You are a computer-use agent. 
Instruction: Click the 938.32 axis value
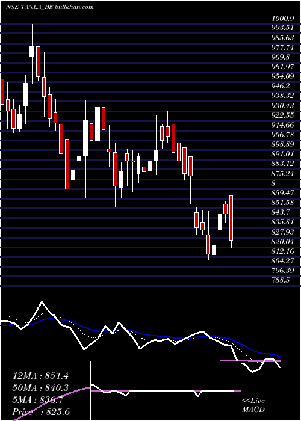[x=284, y=96]
